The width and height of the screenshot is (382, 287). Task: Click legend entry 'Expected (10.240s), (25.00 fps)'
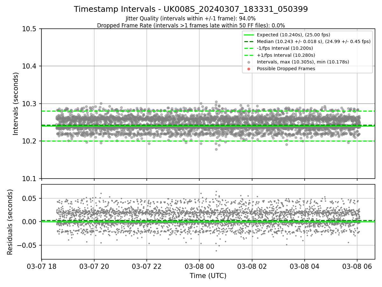click(x=293, y=35)
